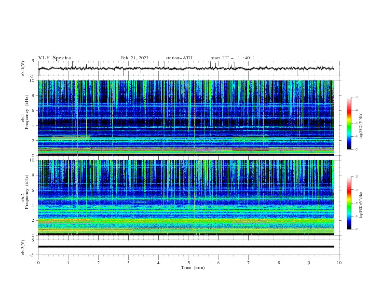Image resolution: width=382 pixels, height=295 pixels.
Task: Click the ch.1 spectrogram plot area
Action: click(x=186, y=118)
